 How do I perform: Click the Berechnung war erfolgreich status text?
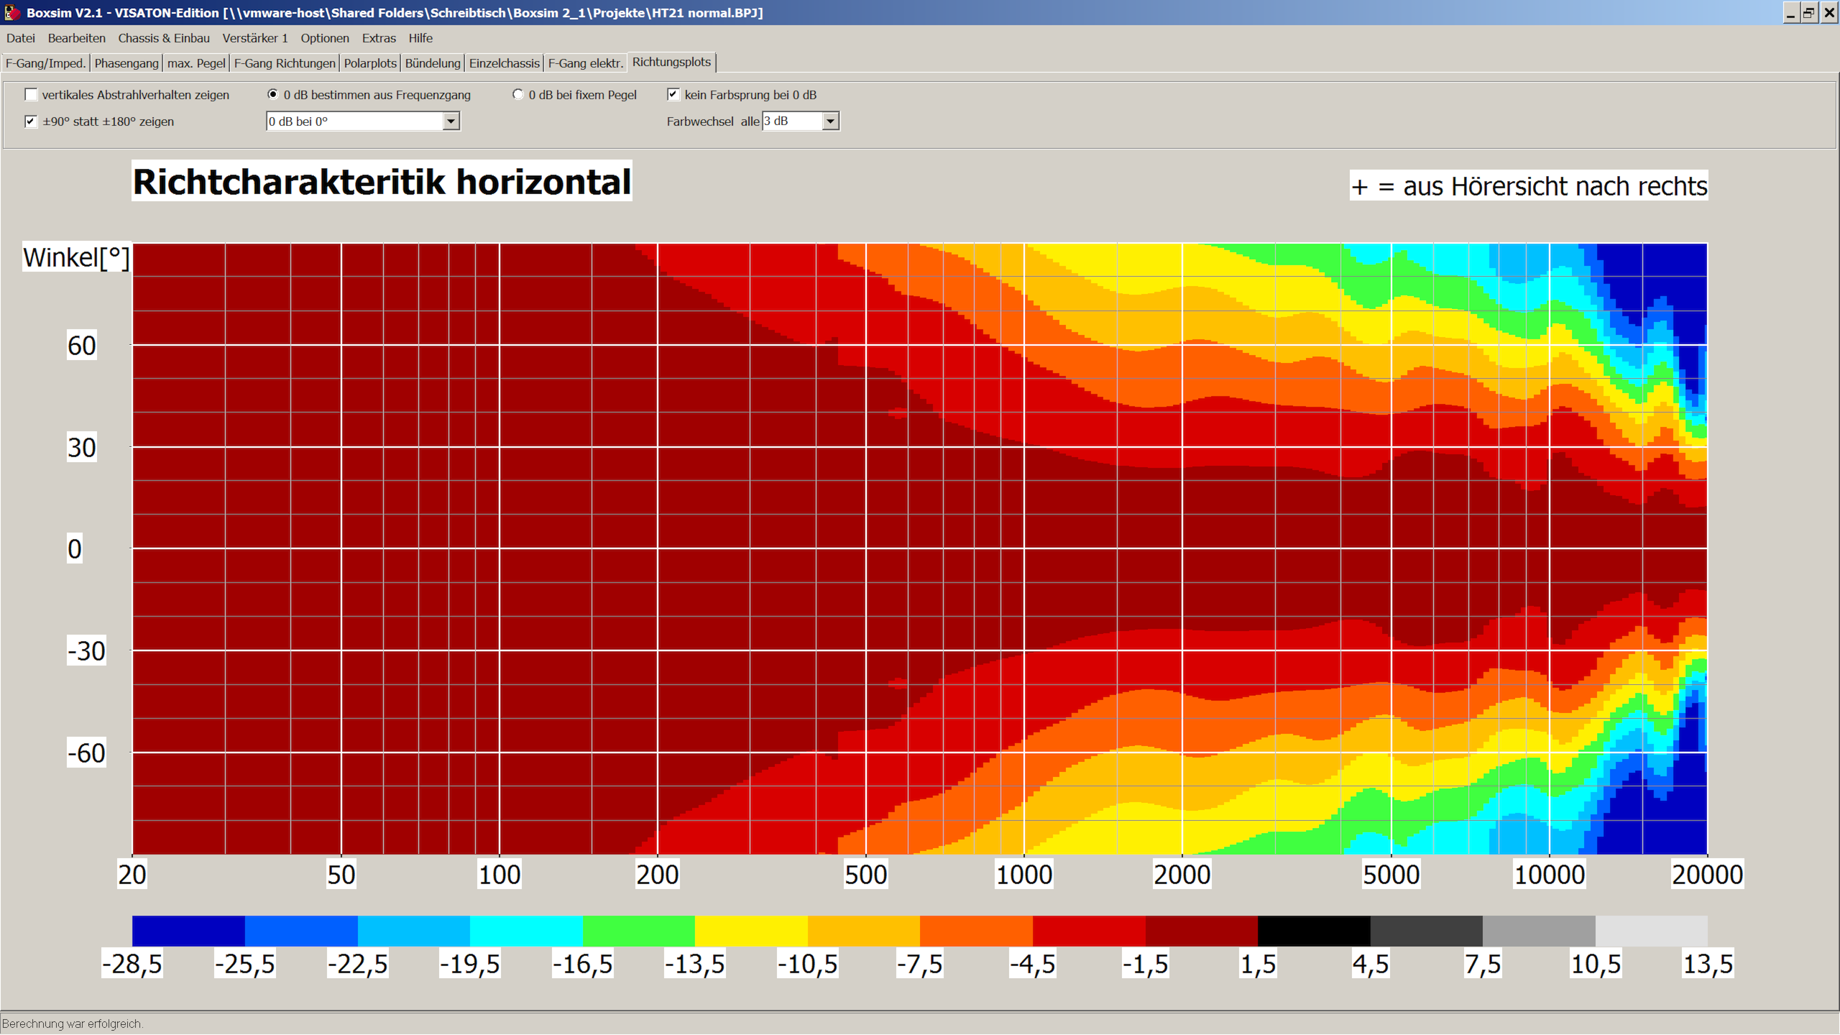click(73, 1023)
